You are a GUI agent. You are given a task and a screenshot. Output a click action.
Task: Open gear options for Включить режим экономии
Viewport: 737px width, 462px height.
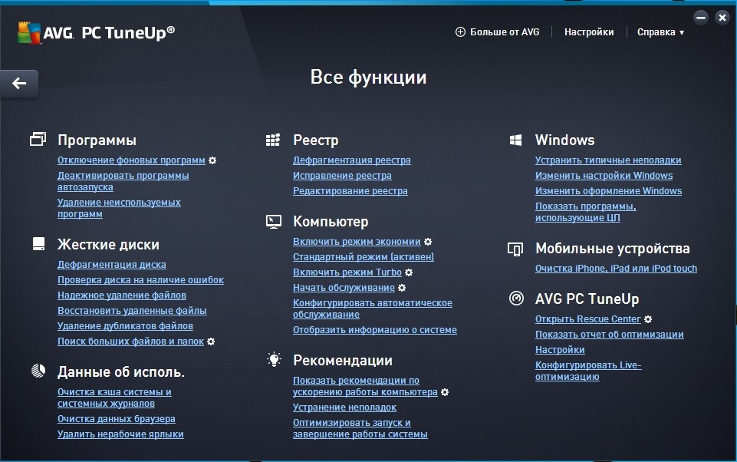point(428,242)
